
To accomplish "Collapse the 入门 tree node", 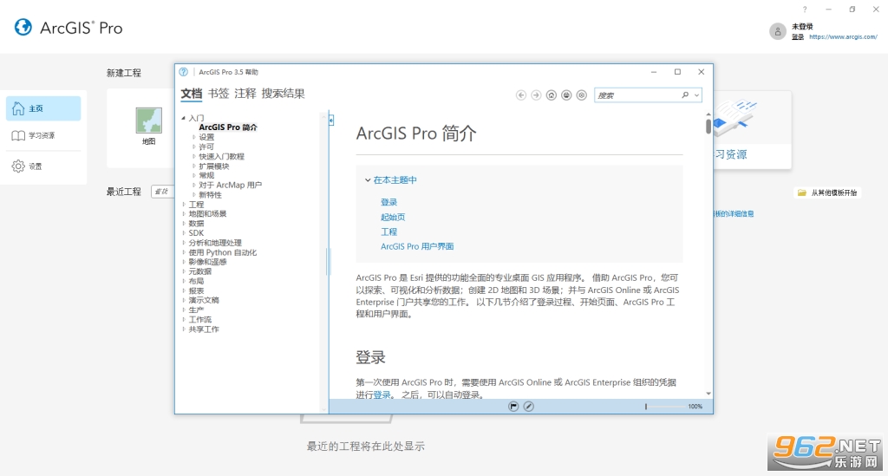I will [184, 118].
